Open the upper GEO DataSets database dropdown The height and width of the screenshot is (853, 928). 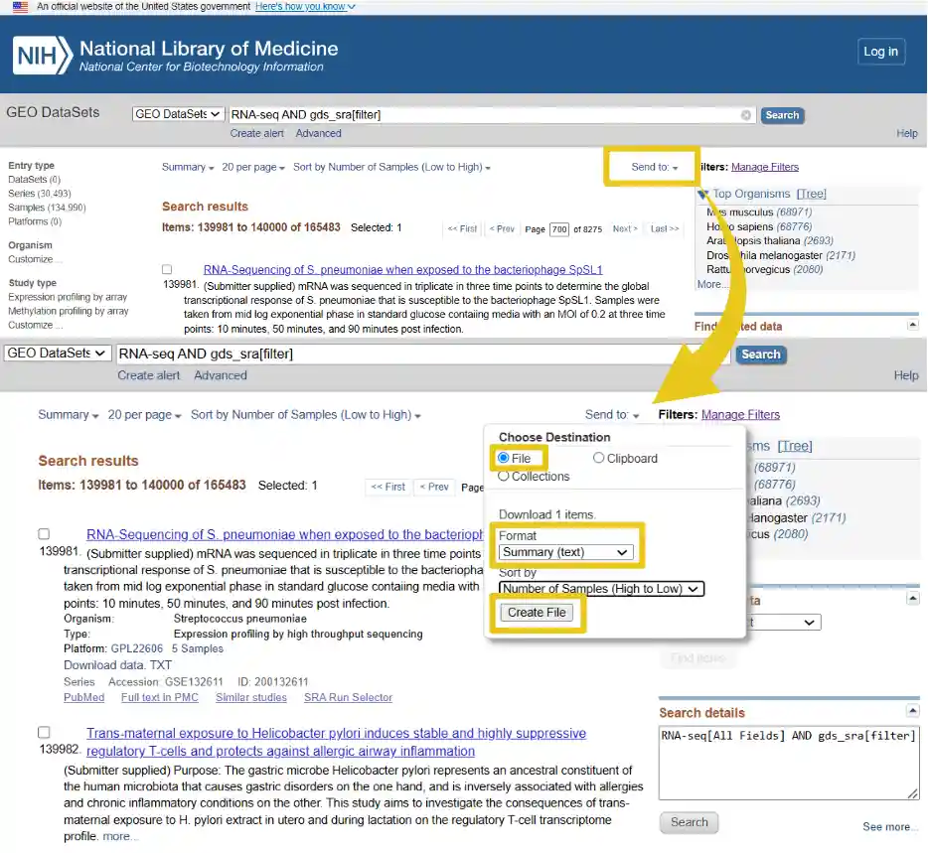click(178, 114)
